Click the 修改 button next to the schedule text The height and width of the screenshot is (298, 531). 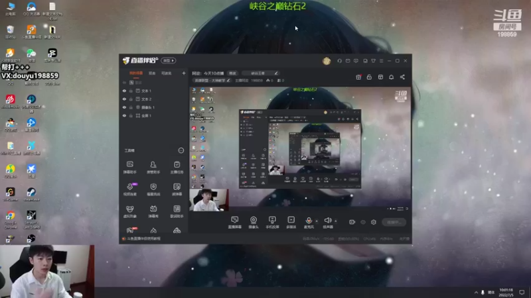pyautogui.click(x=232, y=74)
